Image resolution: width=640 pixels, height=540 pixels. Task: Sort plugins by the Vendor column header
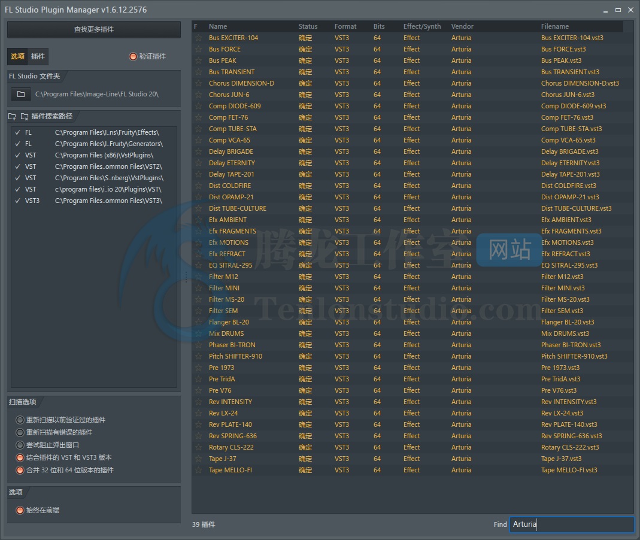[x=462, y=26]
